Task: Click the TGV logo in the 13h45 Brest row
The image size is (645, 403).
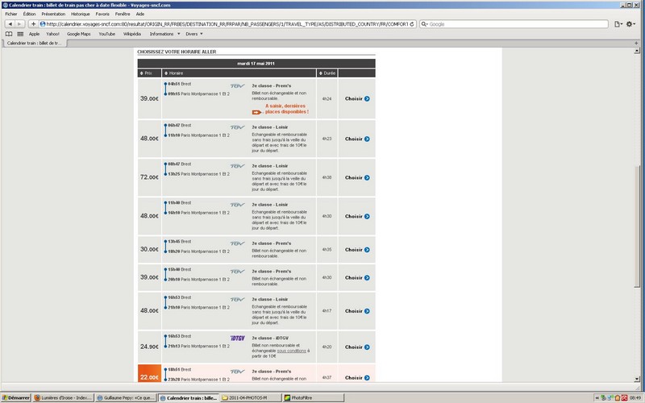Action: (x=237, y=243)
